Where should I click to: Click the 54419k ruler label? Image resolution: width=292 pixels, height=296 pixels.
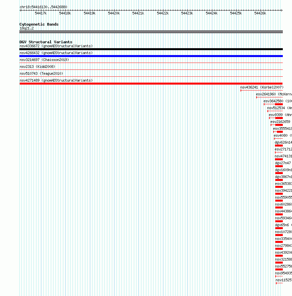[90, 13]
